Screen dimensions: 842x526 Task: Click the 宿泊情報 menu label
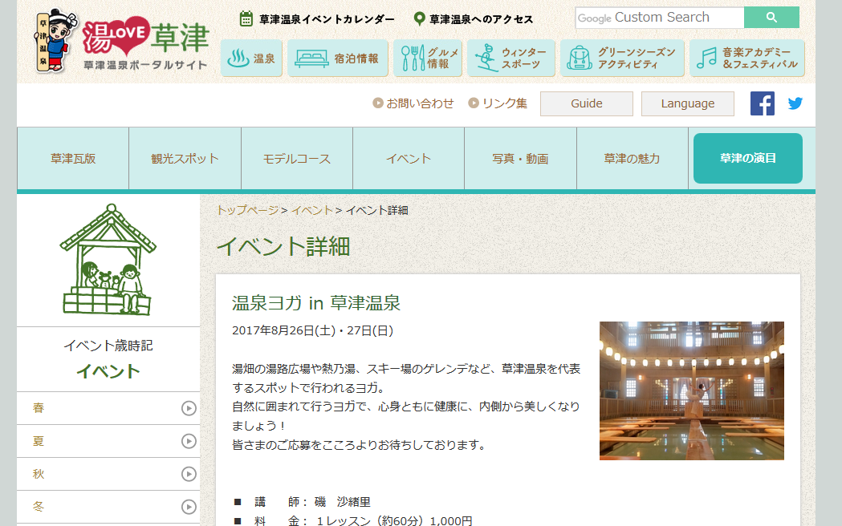(x=356, y=59)
